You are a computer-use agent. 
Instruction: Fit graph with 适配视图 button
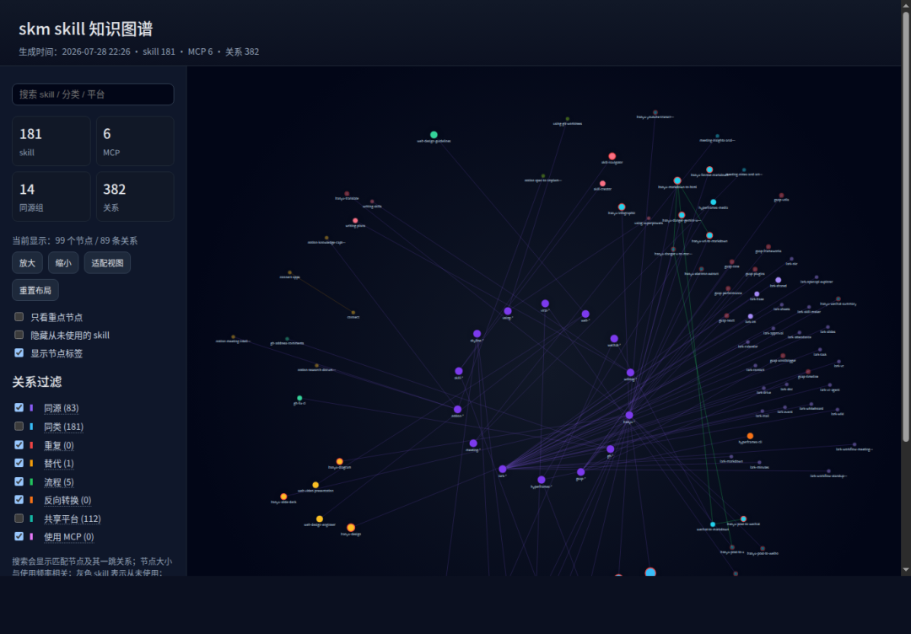click(x=107, y=263)
